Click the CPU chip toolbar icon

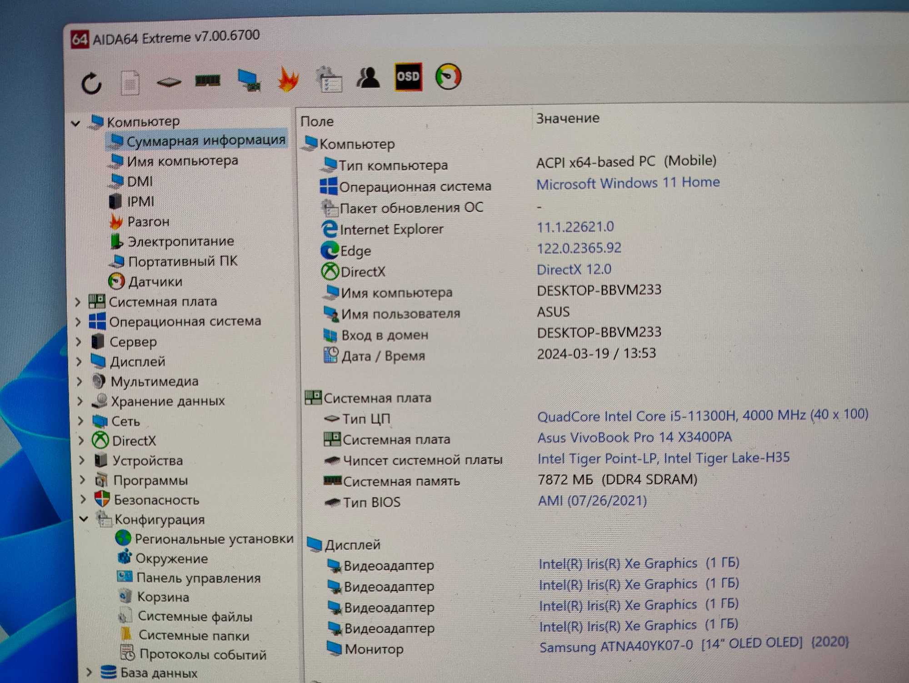(x=169, y=82)
